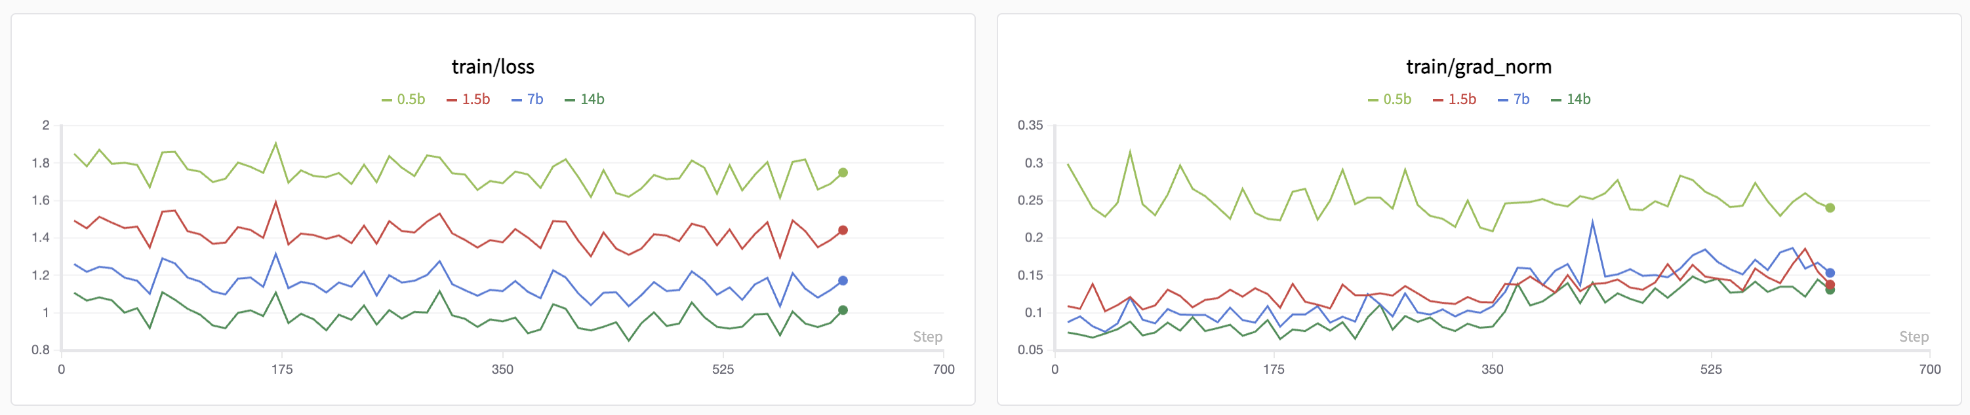Toggle 0.5b legend entry in train/grad_norm chart

pos(1390,99)
